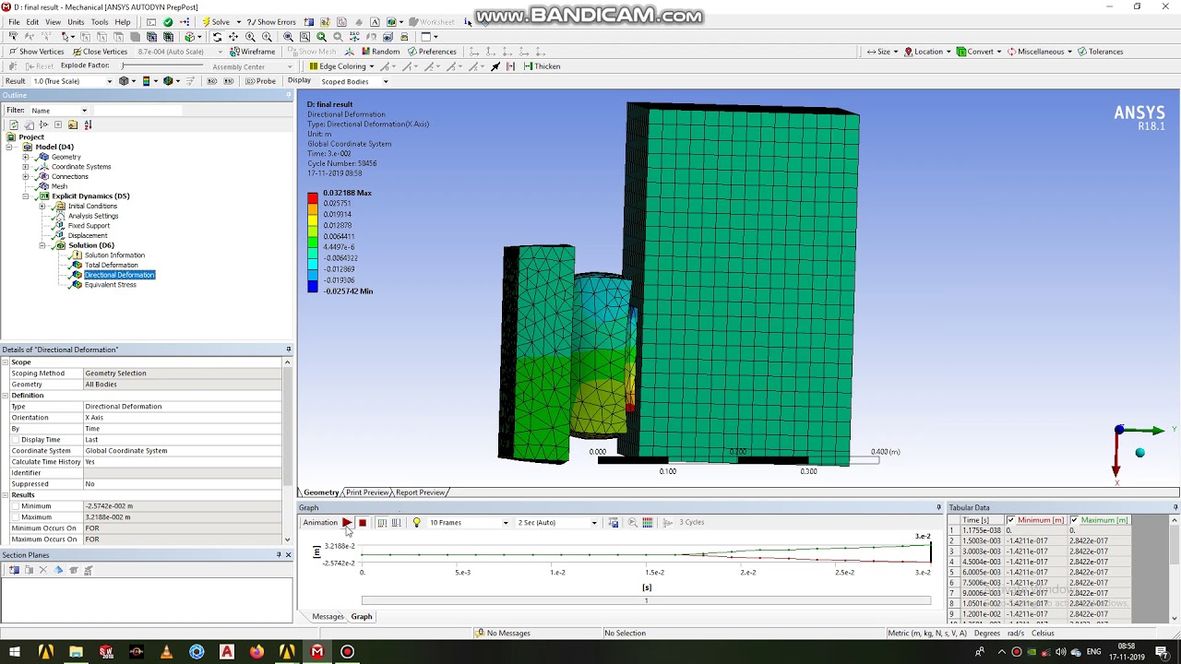Click Close Vertices toolbar item
Image resolution: width=1181 pixels, height=664 pixels.
point(100,52)
